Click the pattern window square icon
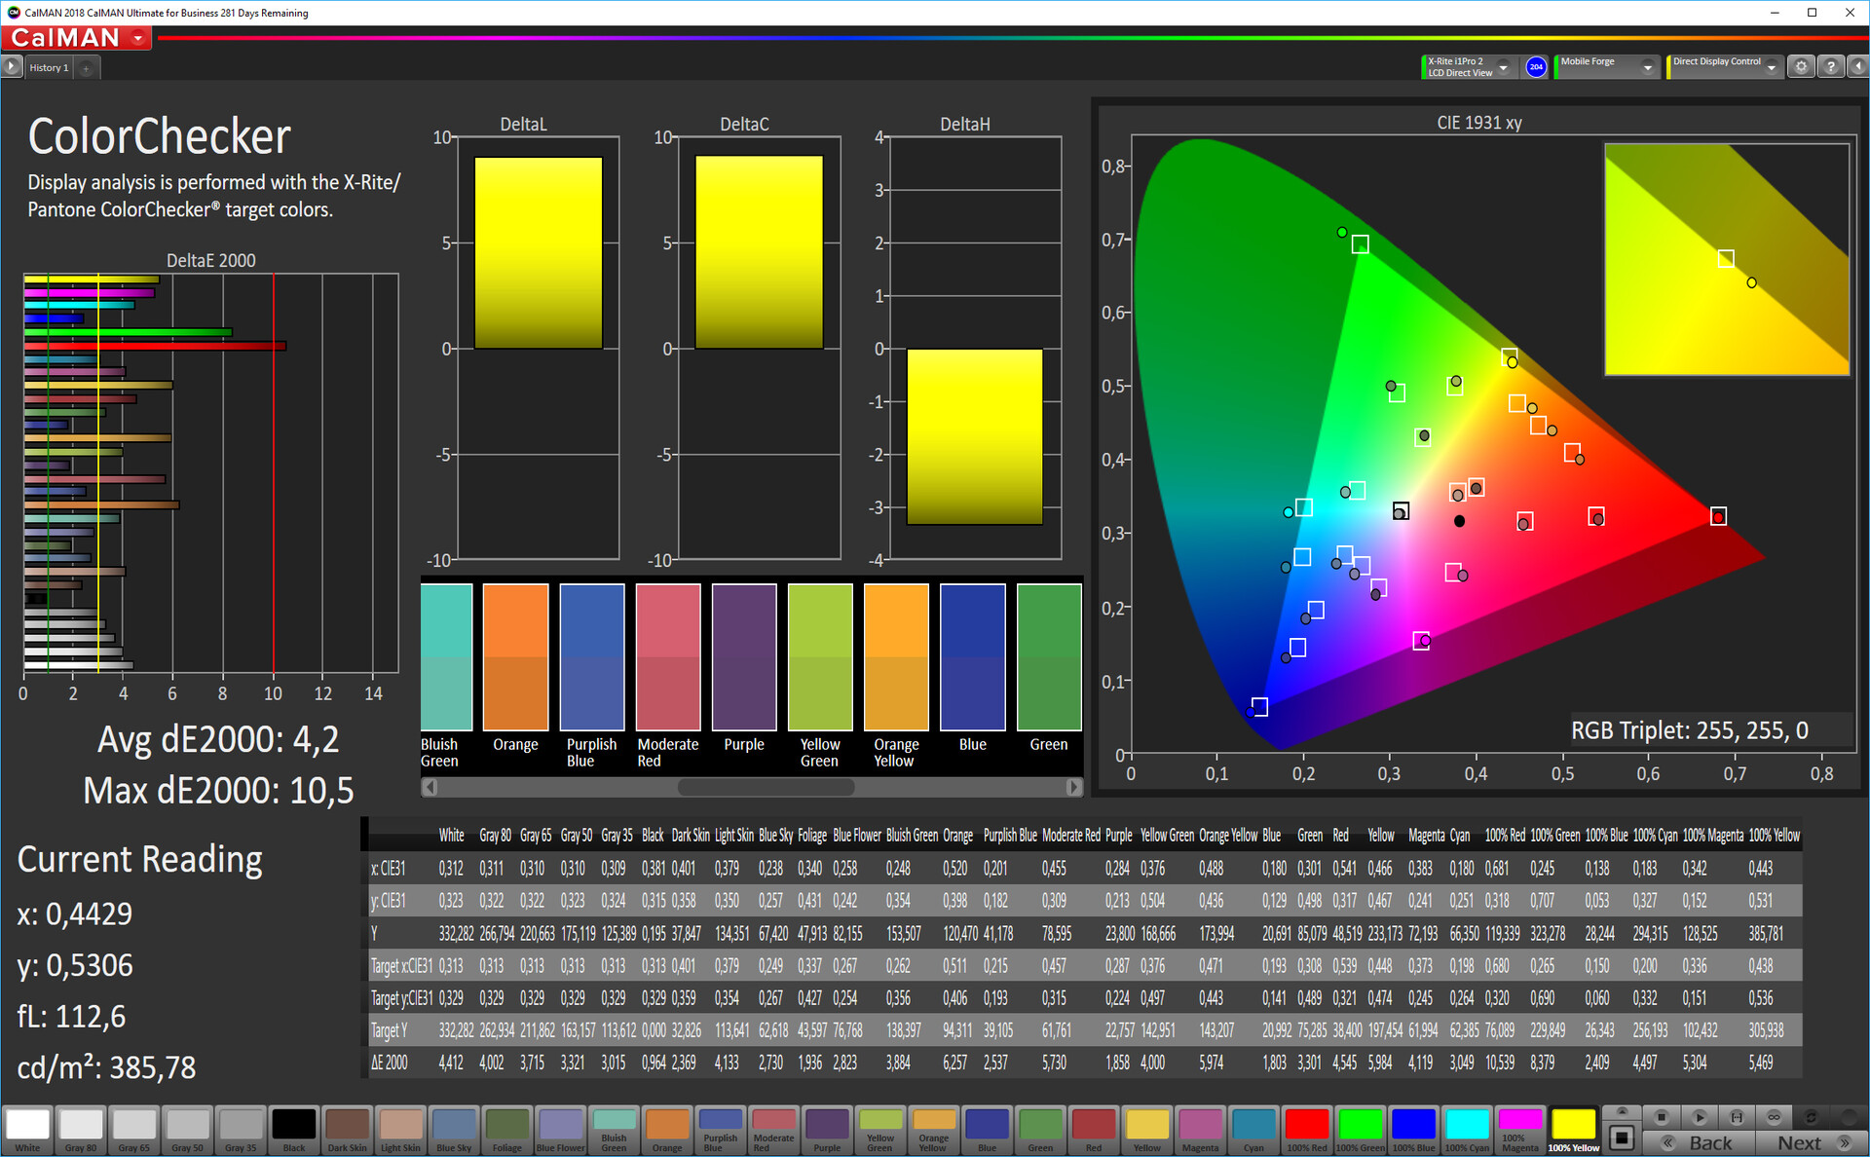Screen dimensions: 1870x1157 (x=1622, y=1137)
